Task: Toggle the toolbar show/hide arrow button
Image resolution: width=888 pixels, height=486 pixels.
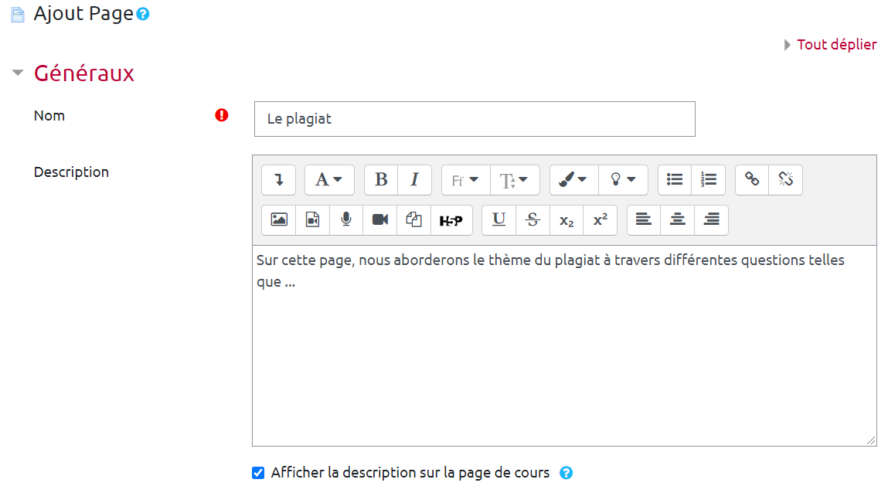Action: (278, 180)
